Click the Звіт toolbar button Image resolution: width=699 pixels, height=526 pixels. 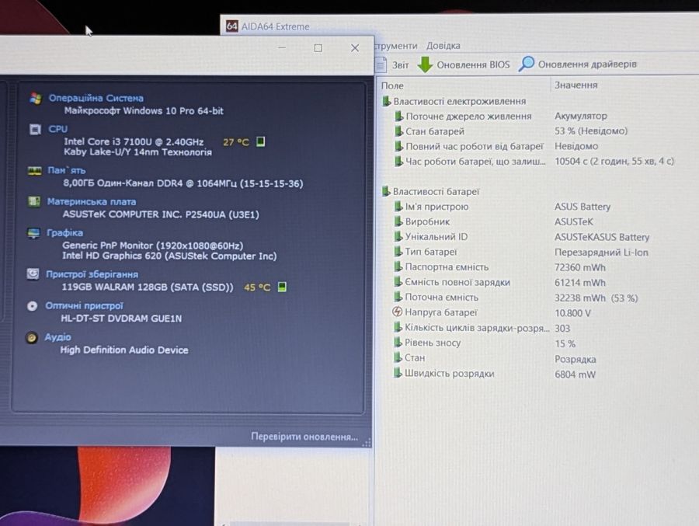pyautogui.click(x=392, y=64)
